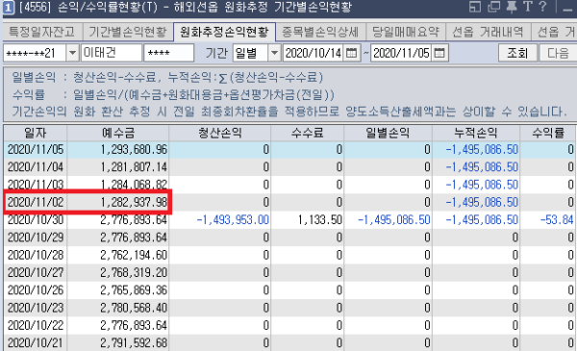Select the 2020/11/04 date cell
Screen dimensions: 577x351
[36, 167]
